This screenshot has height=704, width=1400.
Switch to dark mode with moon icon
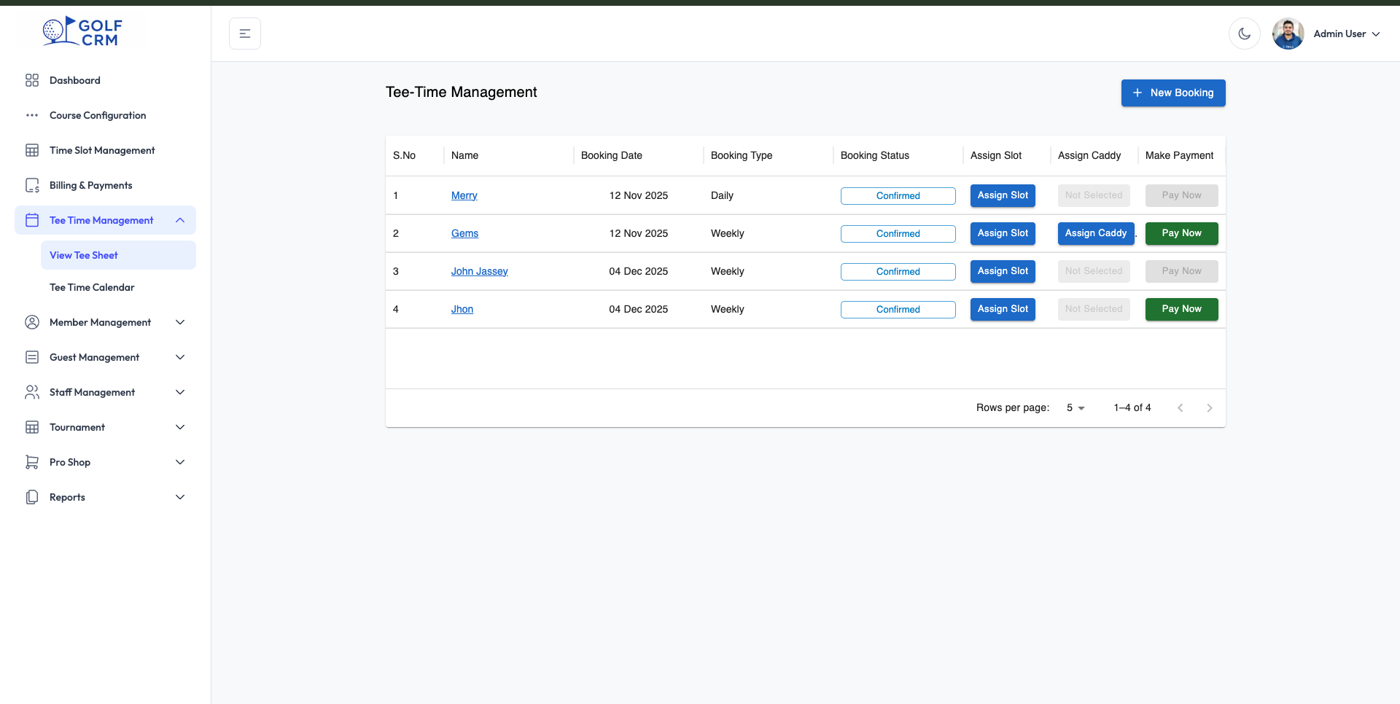tap(1245, 34)
